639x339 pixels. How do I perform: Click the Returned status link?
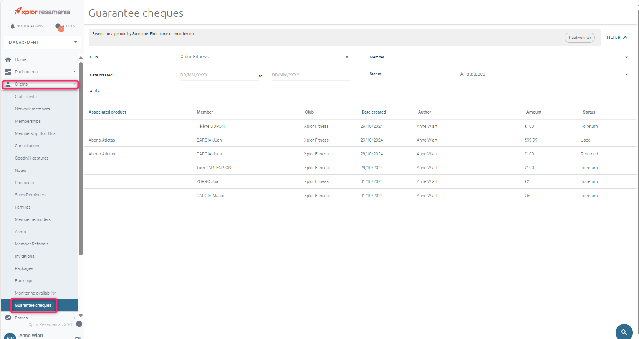tap(589, 154)
